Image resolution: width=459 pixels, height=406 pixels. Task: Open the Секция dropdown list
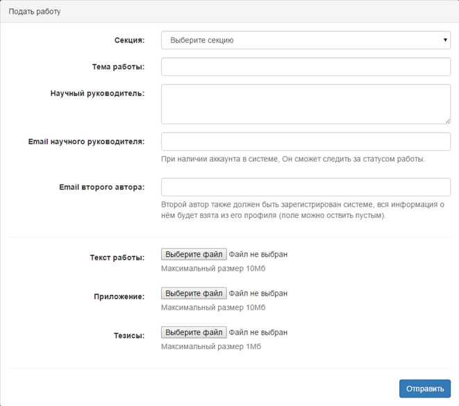tap(306, 40)
